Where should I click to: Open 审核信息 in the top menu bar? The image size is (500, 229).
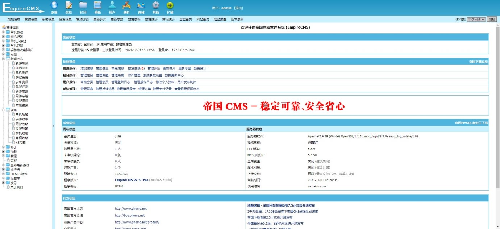[48, 20]
